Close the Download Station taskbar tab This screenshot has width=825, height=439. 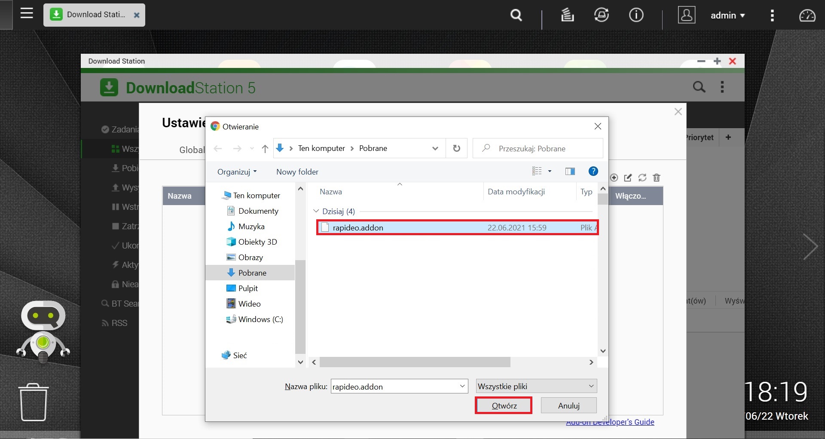137,15
